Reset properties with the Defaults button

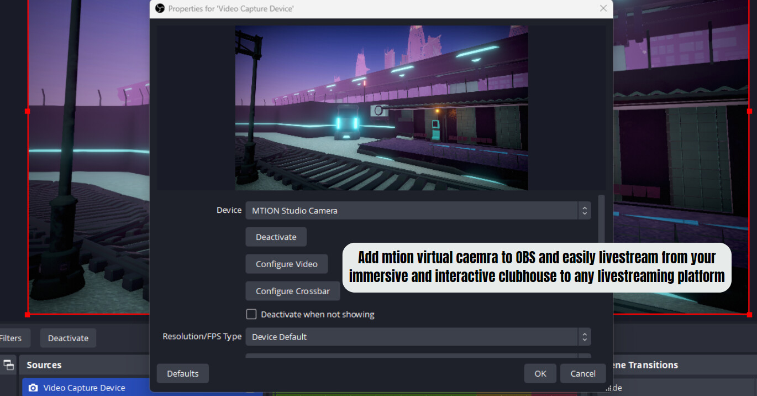click(182, 373)
